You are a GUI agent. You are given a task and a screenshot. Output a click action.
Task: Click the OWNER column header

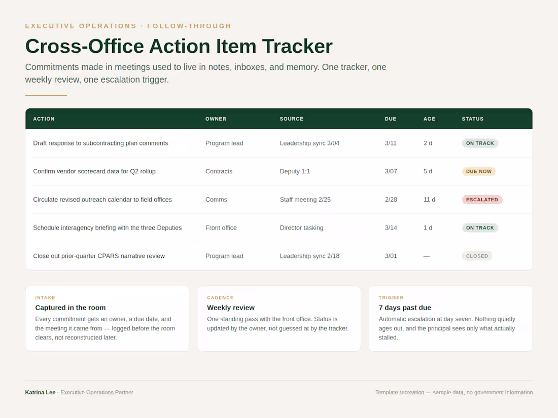click(216, 119)
